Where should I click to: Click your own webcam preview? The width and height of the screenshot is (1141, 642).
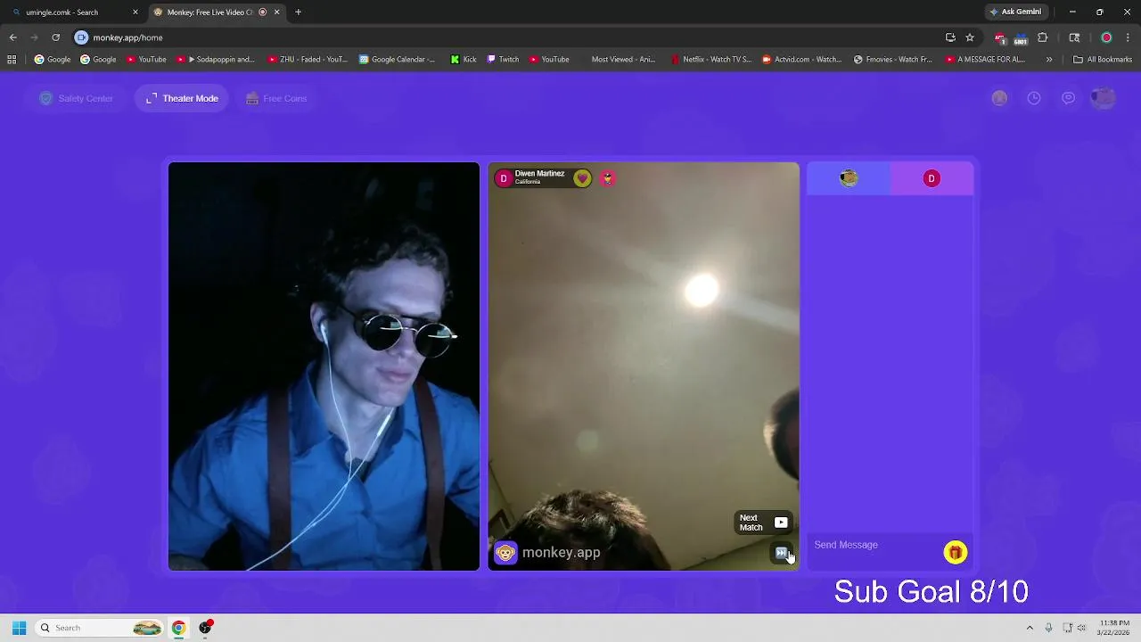tap(324, 366)
